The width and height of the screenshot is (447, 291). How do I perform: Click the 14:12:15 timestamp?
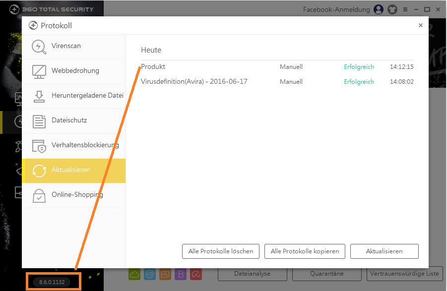click(402, 67)
